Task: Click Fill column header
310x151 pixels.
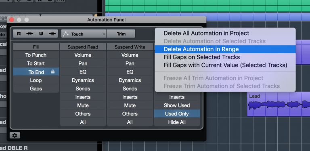Action: [x=36, y=47]
